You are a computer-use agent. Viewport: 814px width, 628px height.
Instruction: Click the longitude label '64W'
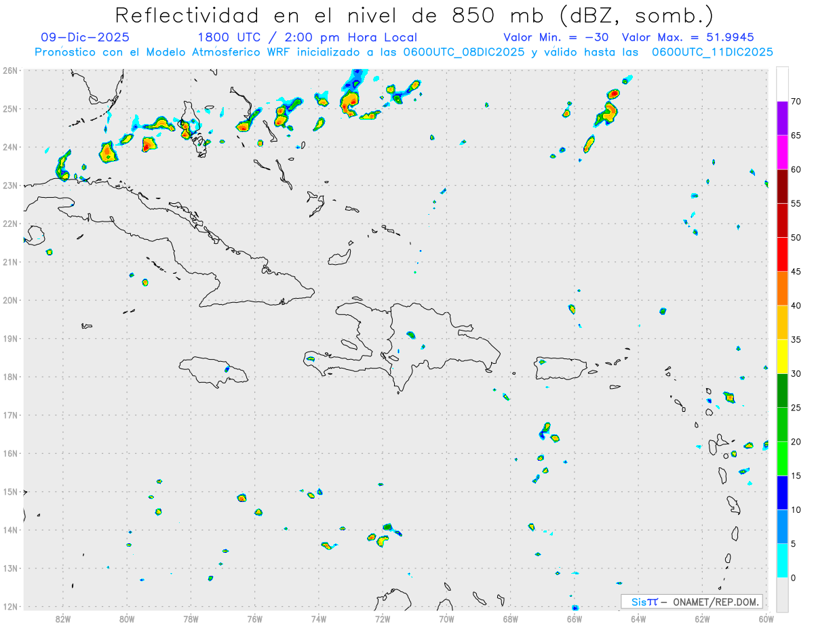638,619
